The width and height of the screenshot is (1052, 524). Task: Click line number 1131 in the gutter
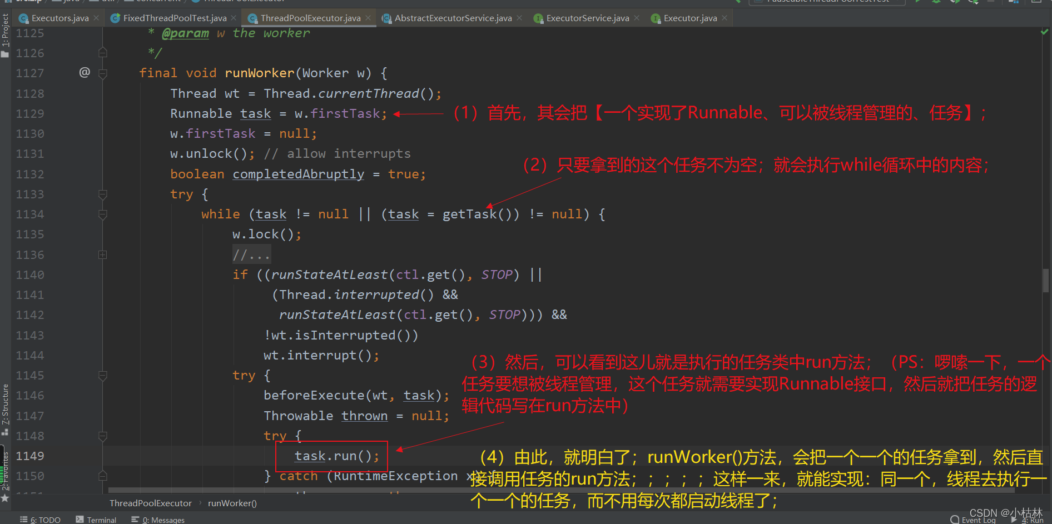click(x=30, y=153)
